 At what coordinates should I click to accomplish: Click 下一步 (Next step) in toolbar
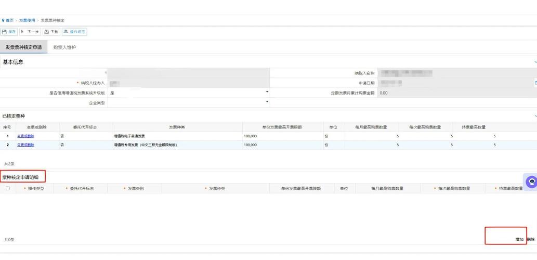(x=30, y=32)
